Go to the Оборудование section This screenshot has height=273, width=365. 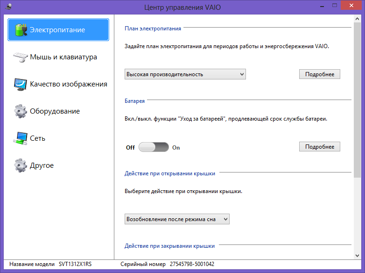58,111
